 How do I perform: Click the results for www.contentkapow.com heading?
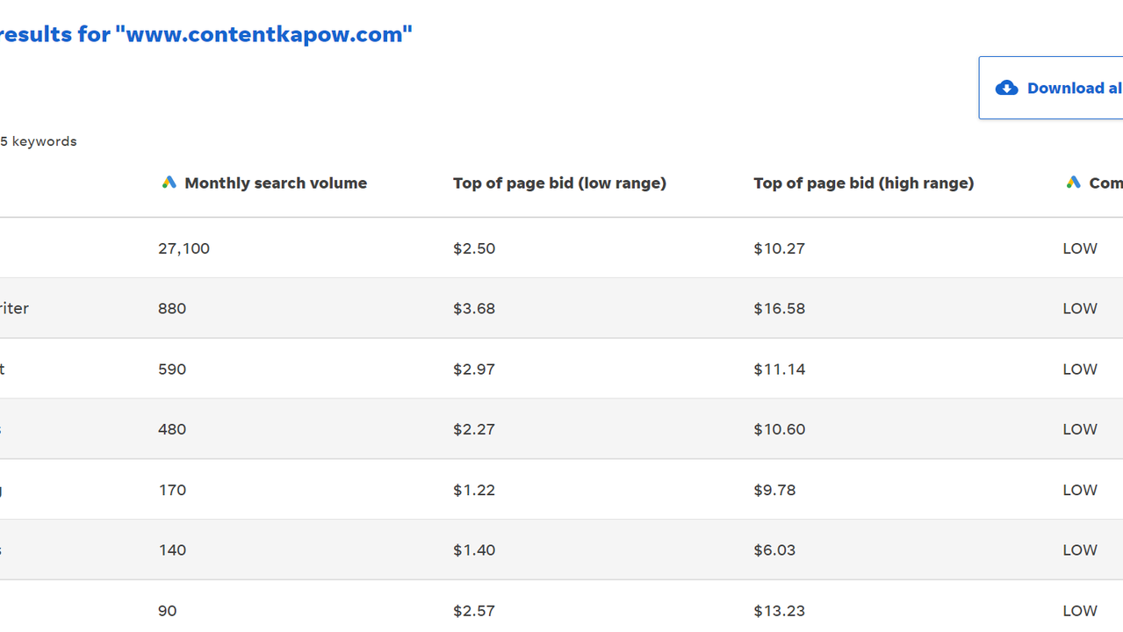(205, 34)
